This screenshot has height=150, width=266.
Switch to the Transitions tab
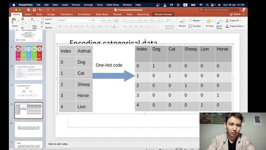[x=66, y=14]
